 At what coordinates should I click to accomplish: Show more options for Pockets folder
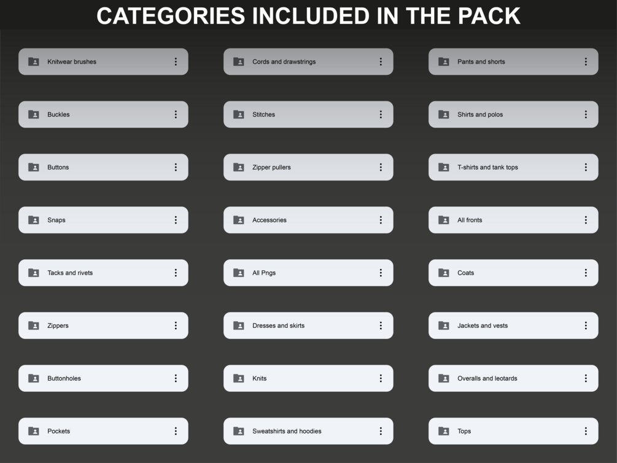coord(176,430)
